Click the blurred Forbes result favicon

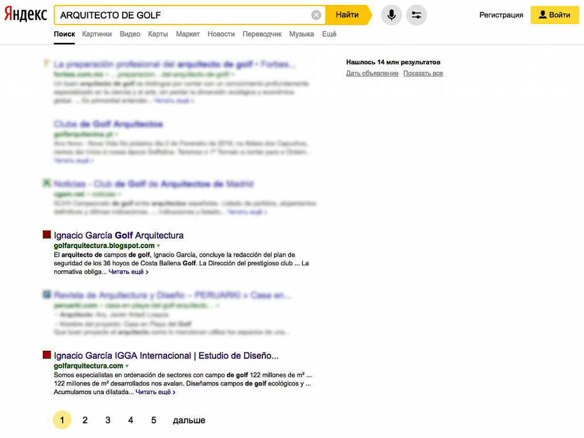pos(47,64)
